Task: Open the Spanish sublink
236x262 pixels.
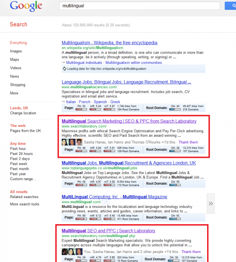Action: coord(100,102)
